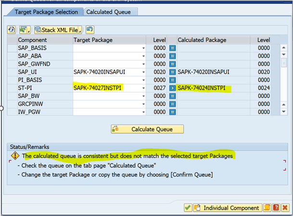Open SAP_UI target package dropdown
Viewport: 293px width, 216px height.
pos(143,72)
